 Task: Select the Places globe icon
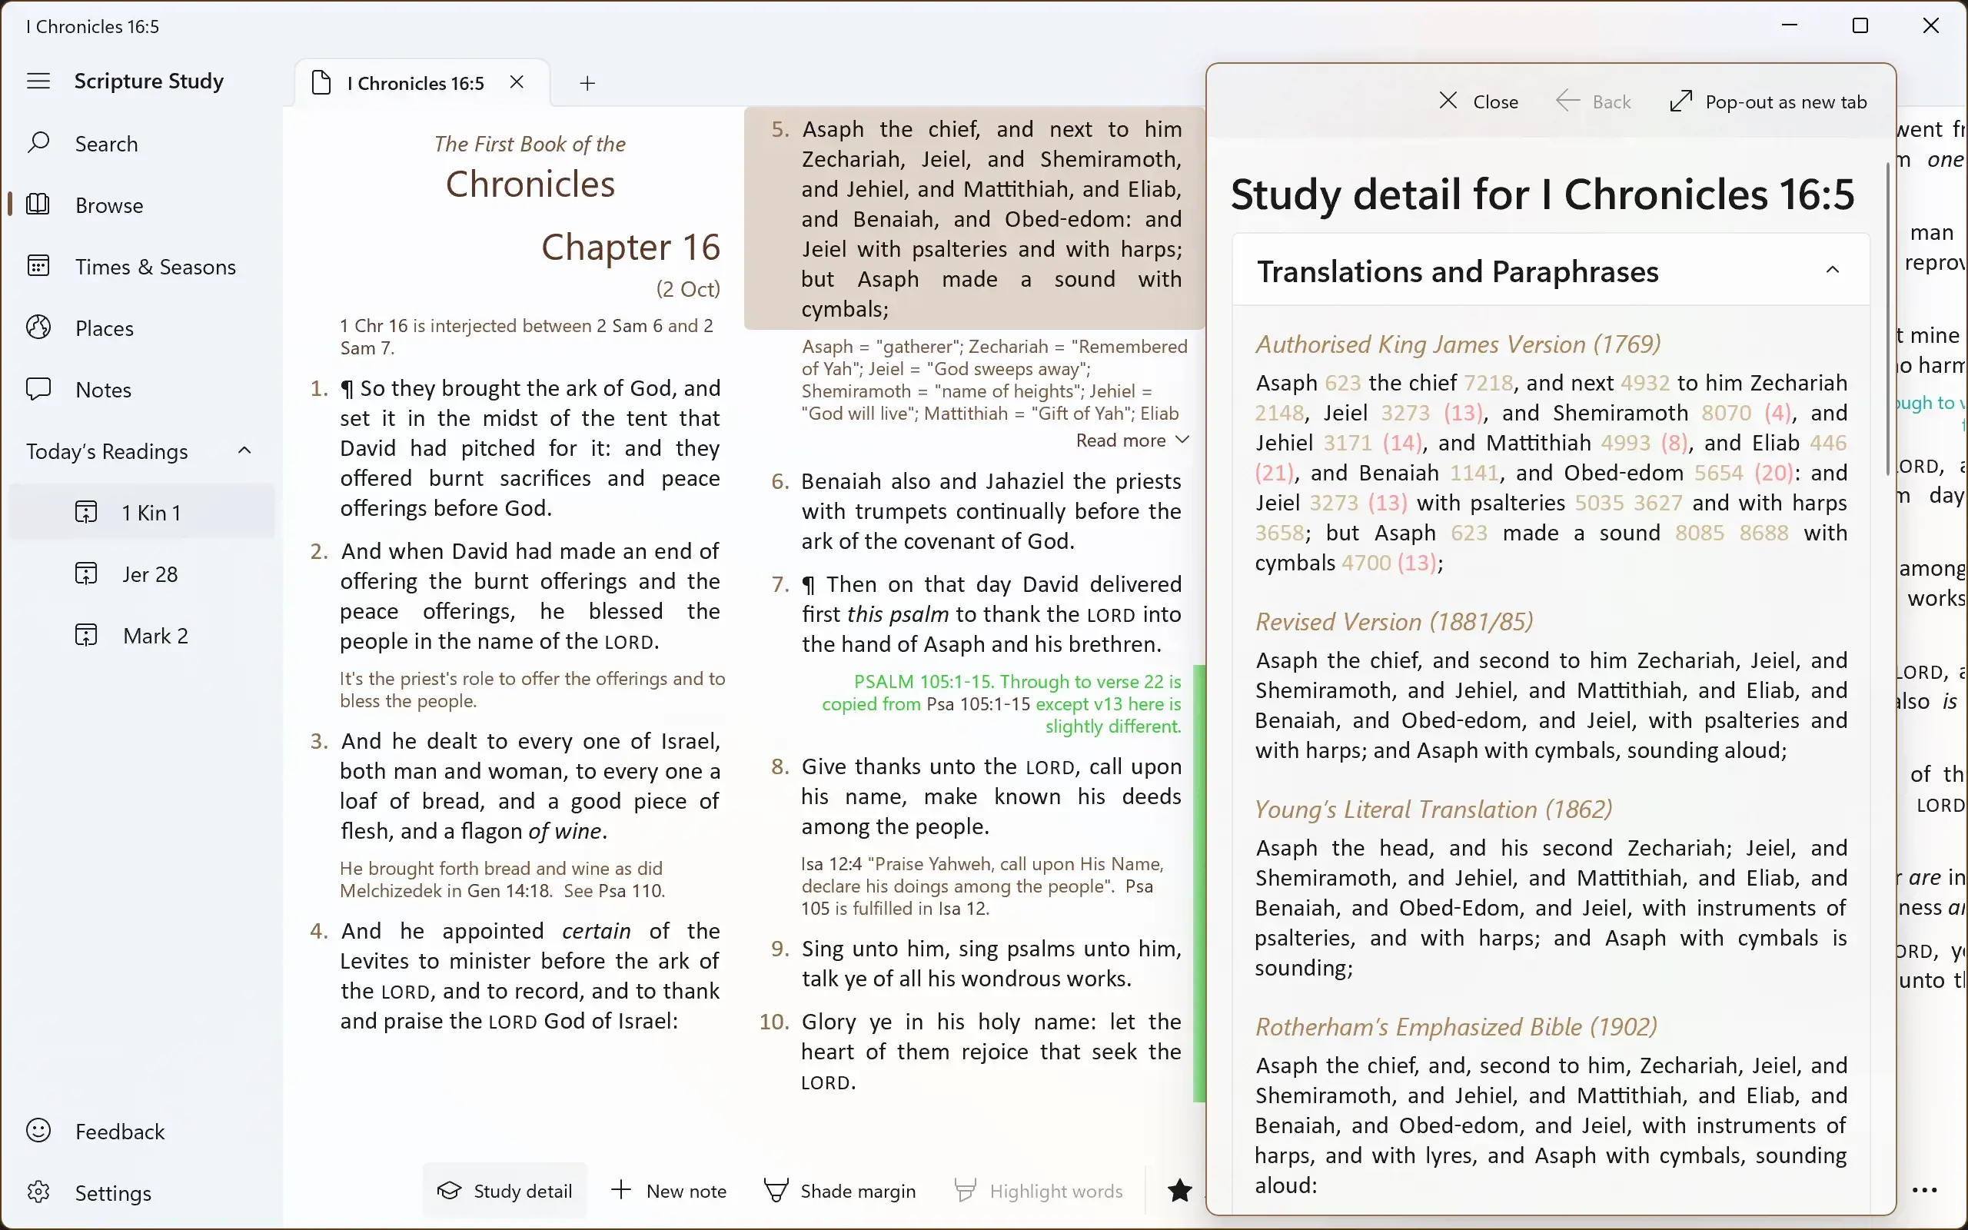point(38,326)
